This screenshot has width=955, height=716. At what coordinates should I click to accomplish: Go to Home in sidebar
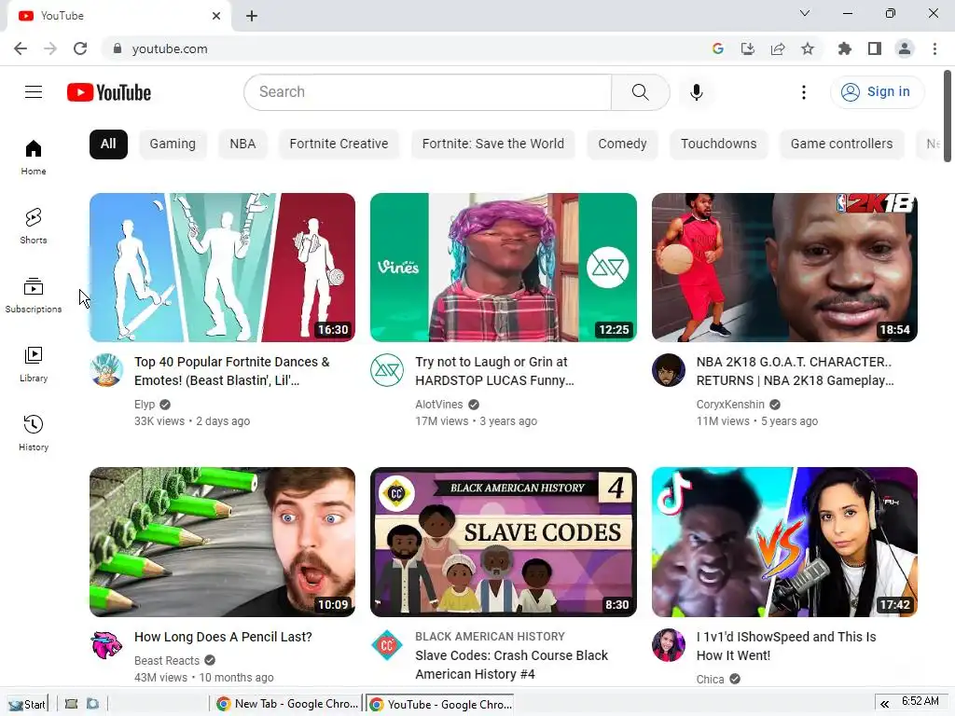pyautogui.click(x=34, y=157)
